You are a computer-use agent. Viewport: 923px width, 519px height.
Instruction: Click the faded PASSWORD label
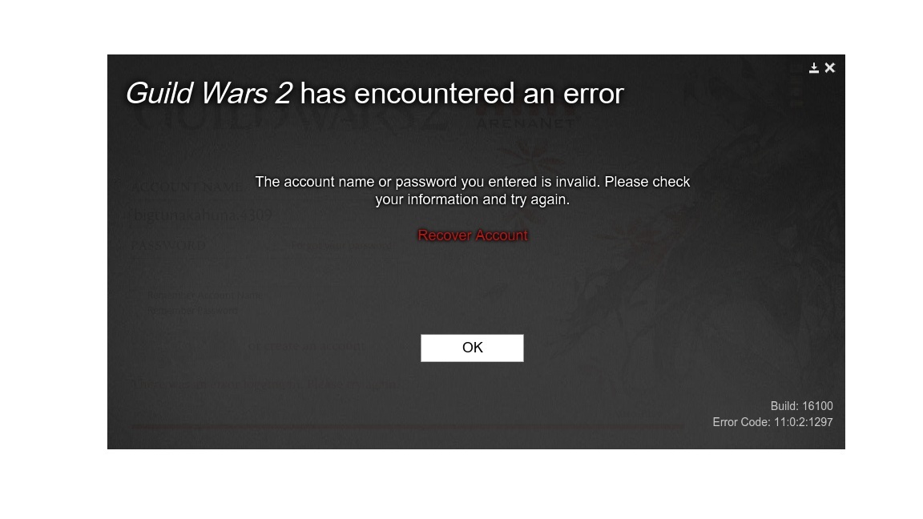pos(168,245)
